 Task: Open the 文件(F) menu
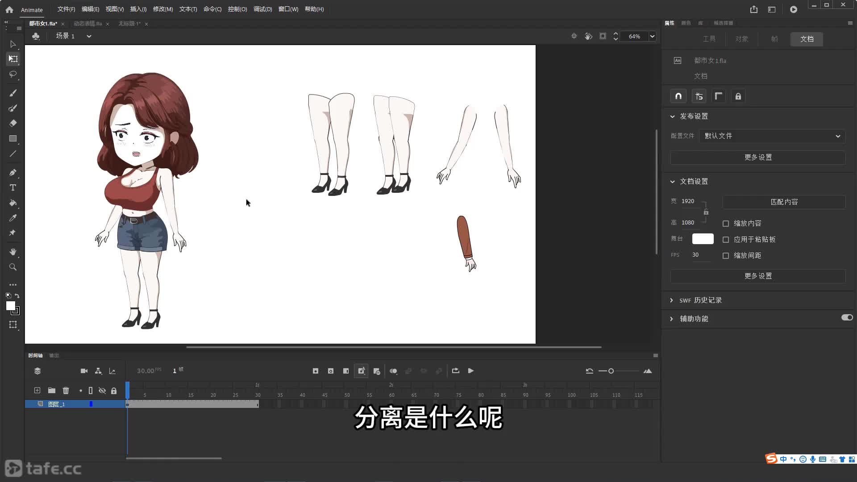pyautogui.click(x=66, y=9)
